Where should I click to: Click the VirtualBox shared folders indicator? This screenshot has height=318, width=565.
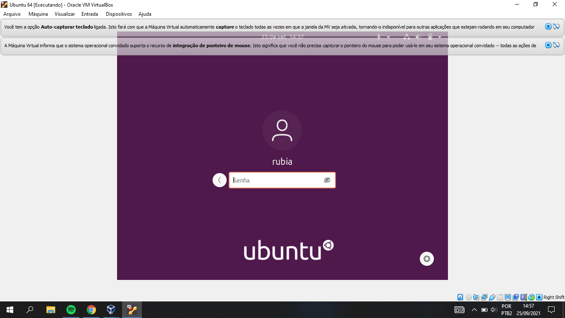[500, 297]
